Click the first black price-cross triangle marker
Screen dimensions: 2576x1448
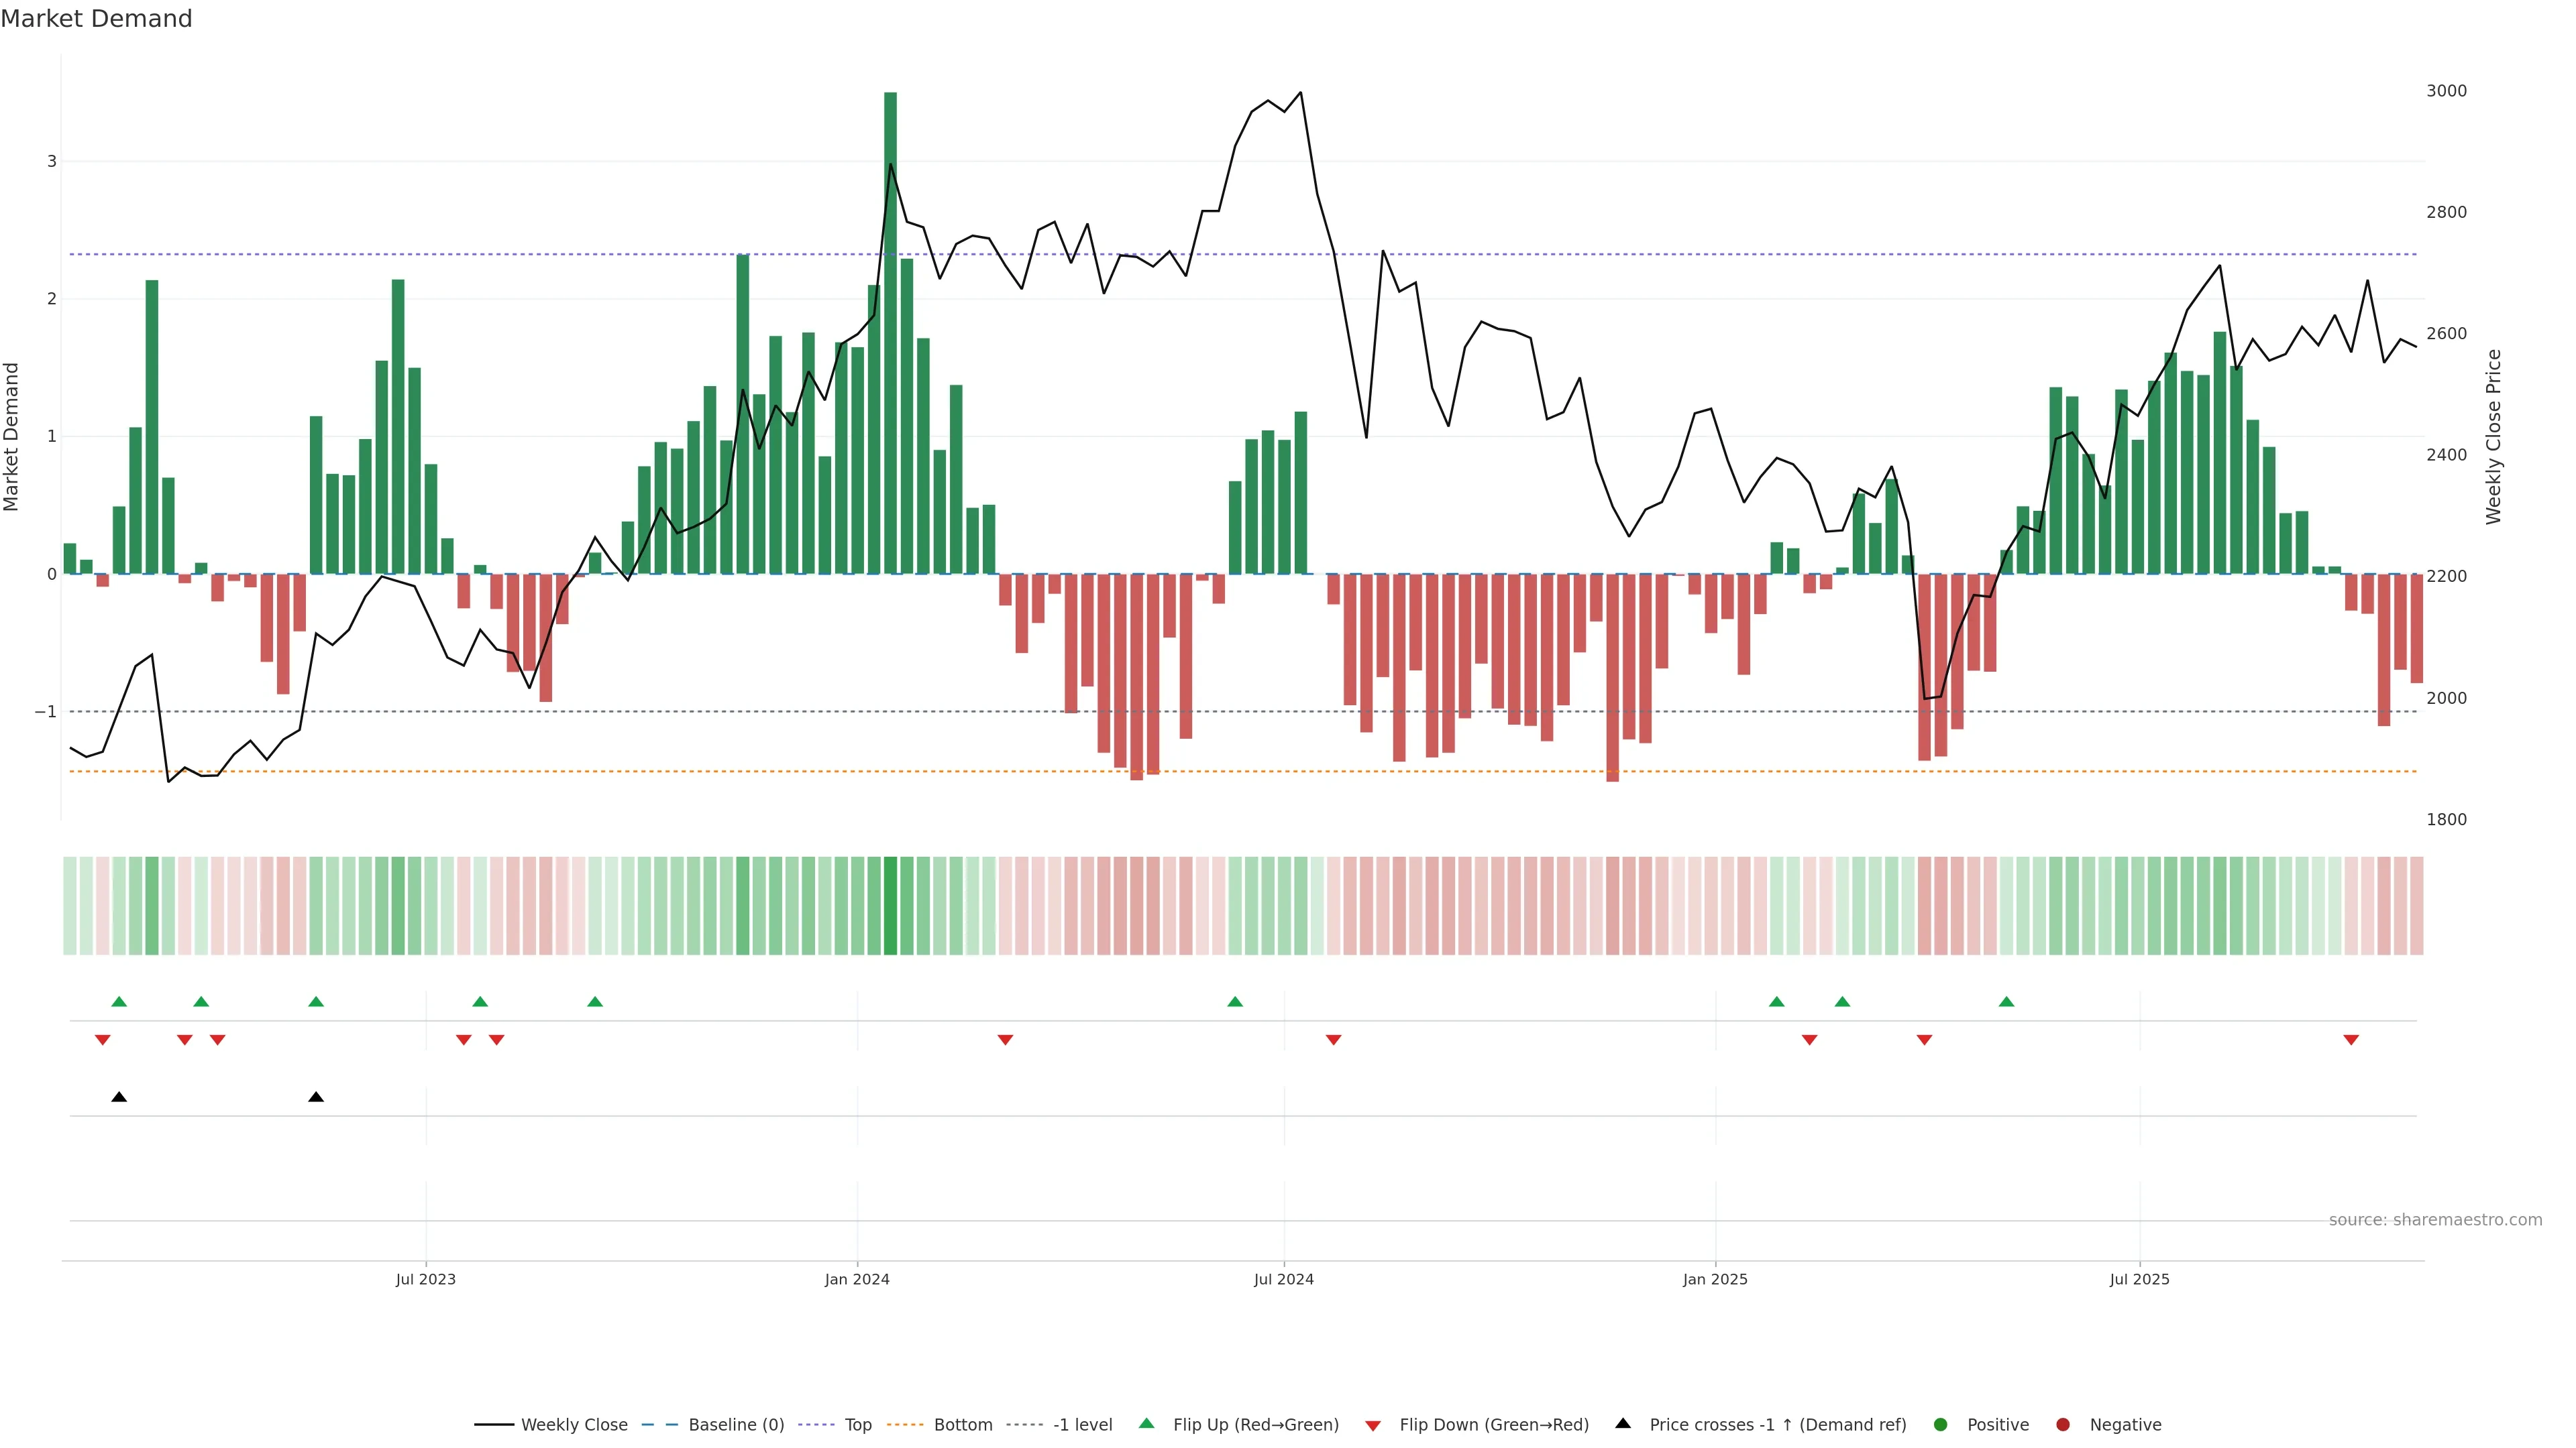(x=119, y=1097)
